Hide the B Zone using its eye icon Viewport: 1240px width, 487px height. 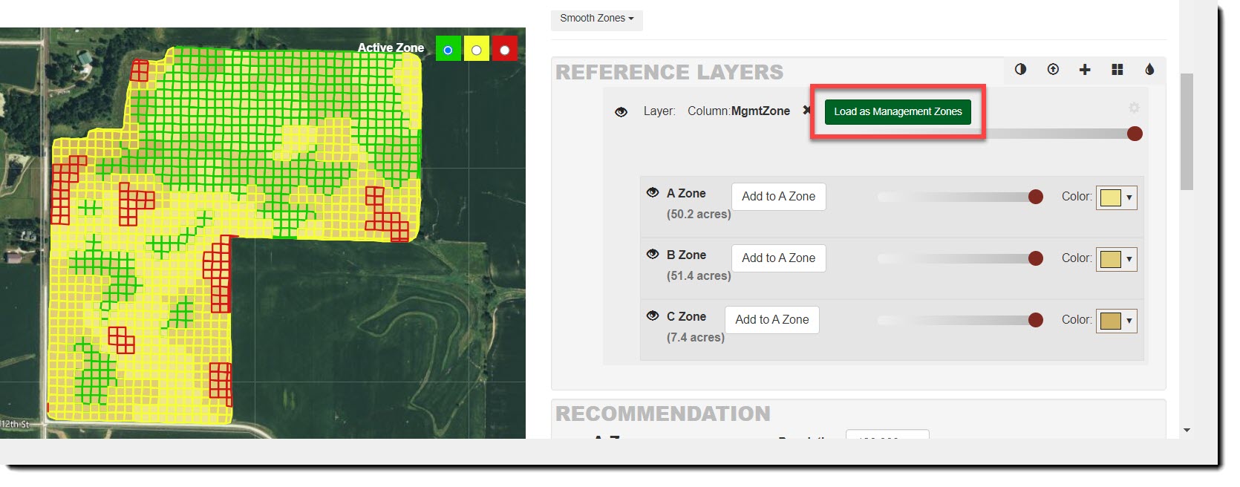(653, 254)
